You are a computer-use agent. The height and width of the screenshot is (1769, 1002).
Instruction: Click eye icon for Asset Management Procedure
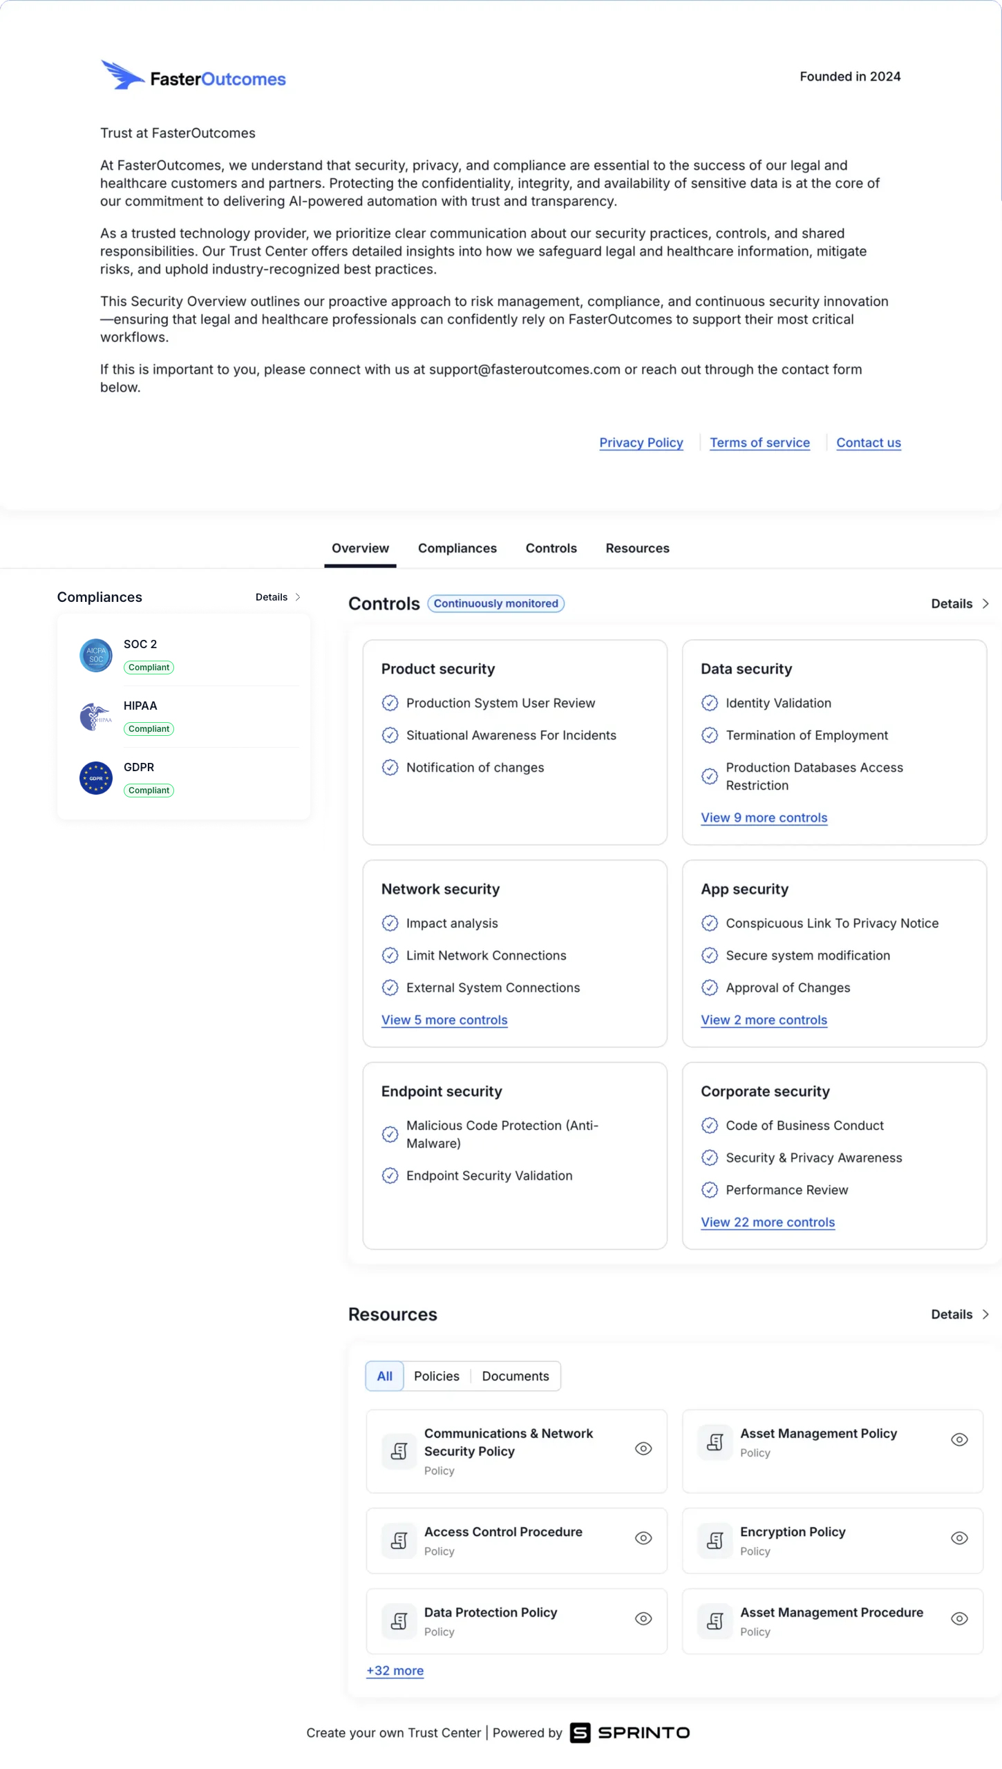(x=958, y=1618)
